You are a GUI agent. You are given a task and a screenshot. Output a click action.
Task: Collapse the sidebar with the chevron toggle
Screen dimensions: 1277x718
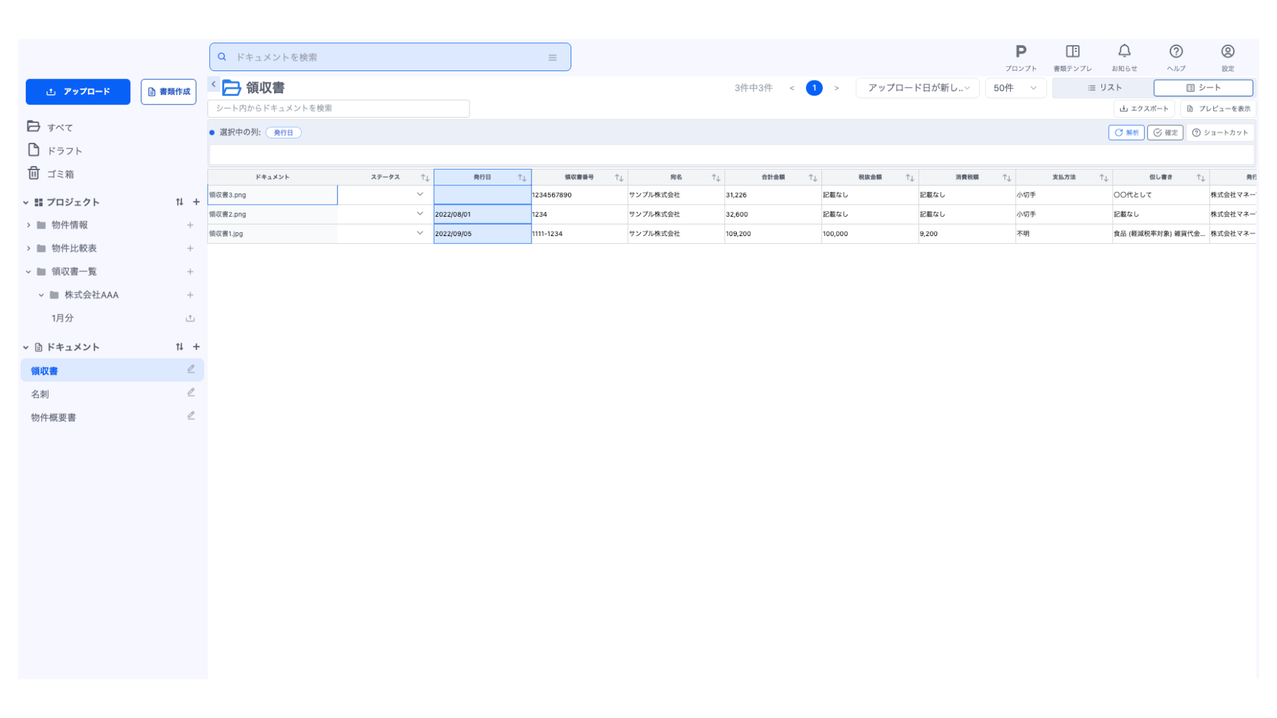[213, 84]
